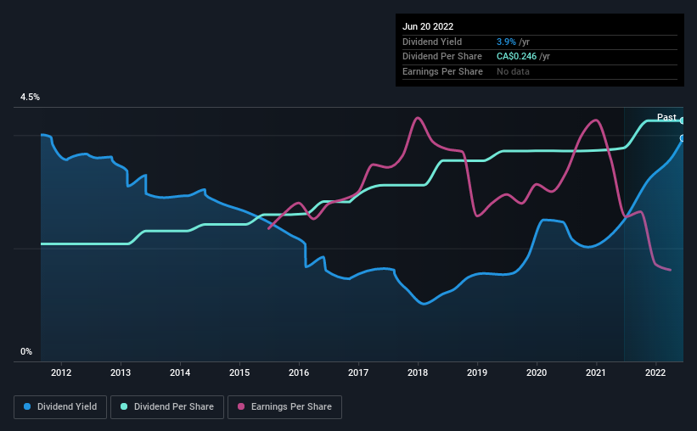Screen dimensions: 697x431
Task: Click the CA$0.246 dividend per share value
Action: click(x=516, y=57)
